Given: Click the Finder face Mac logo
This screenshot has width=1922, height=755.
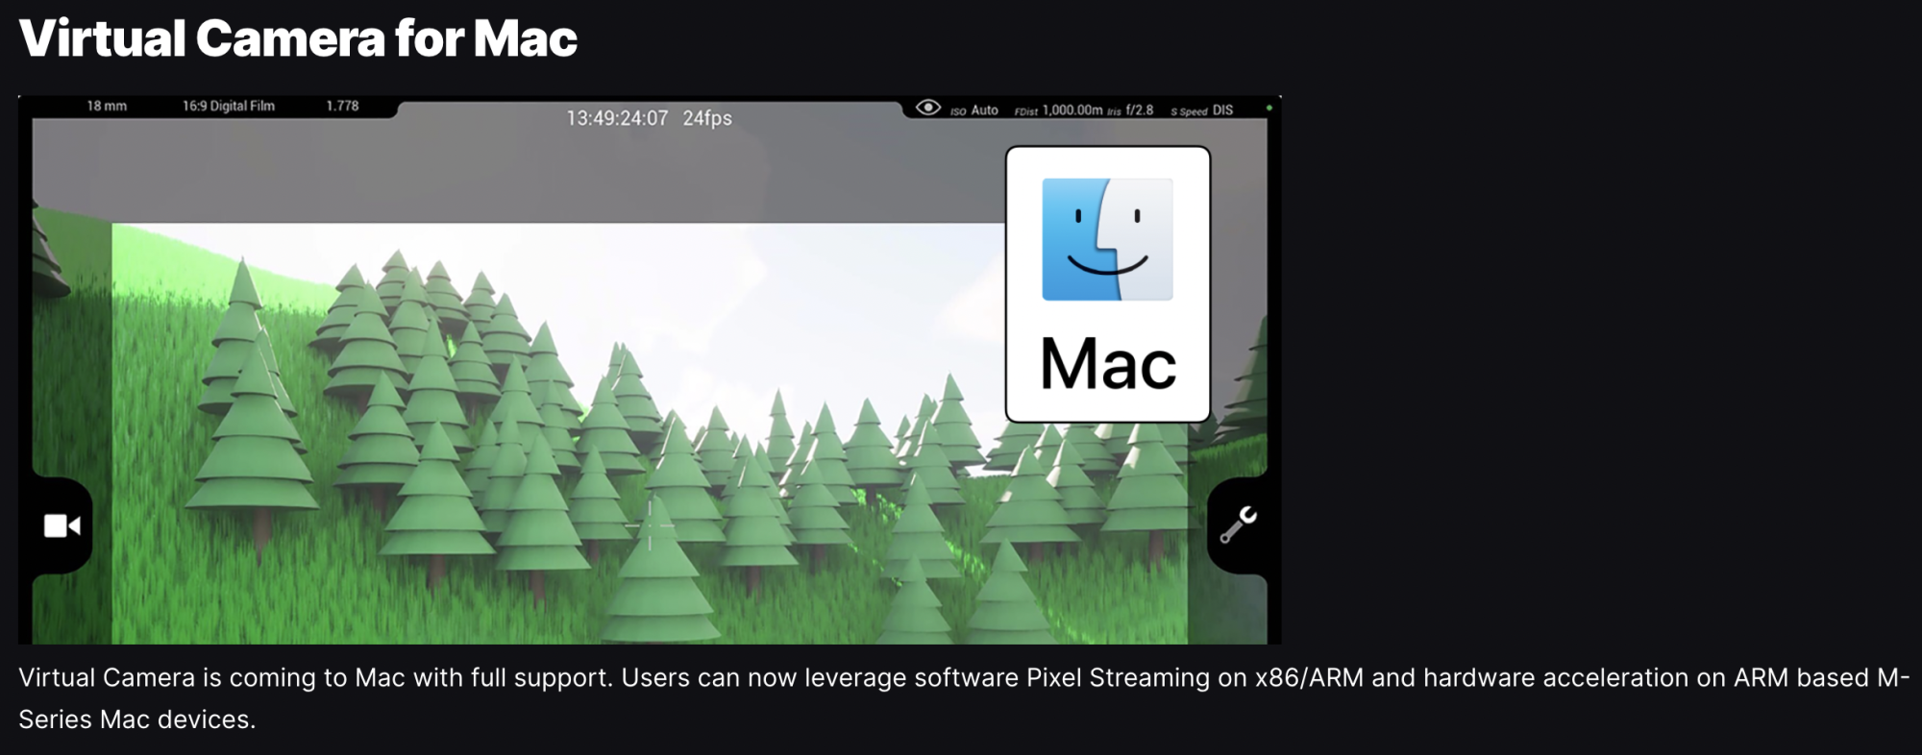Looking at the screenshot, I should (x=1107, y=239).
